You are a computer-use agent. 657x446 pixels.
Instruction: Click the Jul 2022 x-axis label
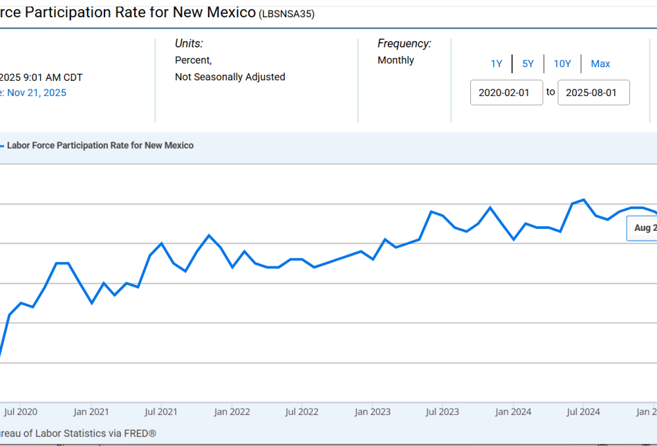tap(302, 412)
